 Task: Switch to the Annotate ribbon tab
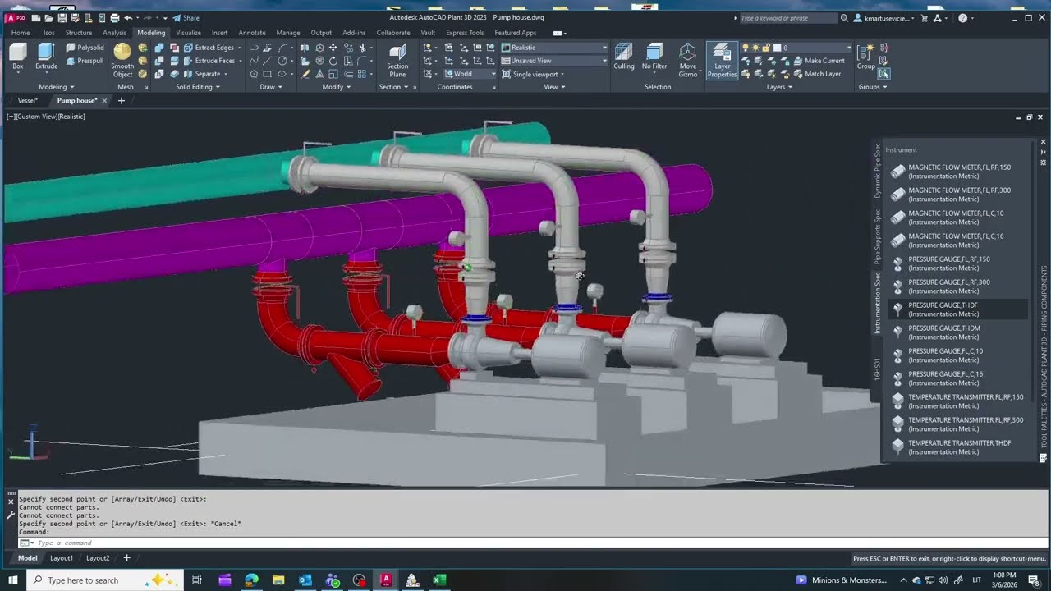pos(252,33)
